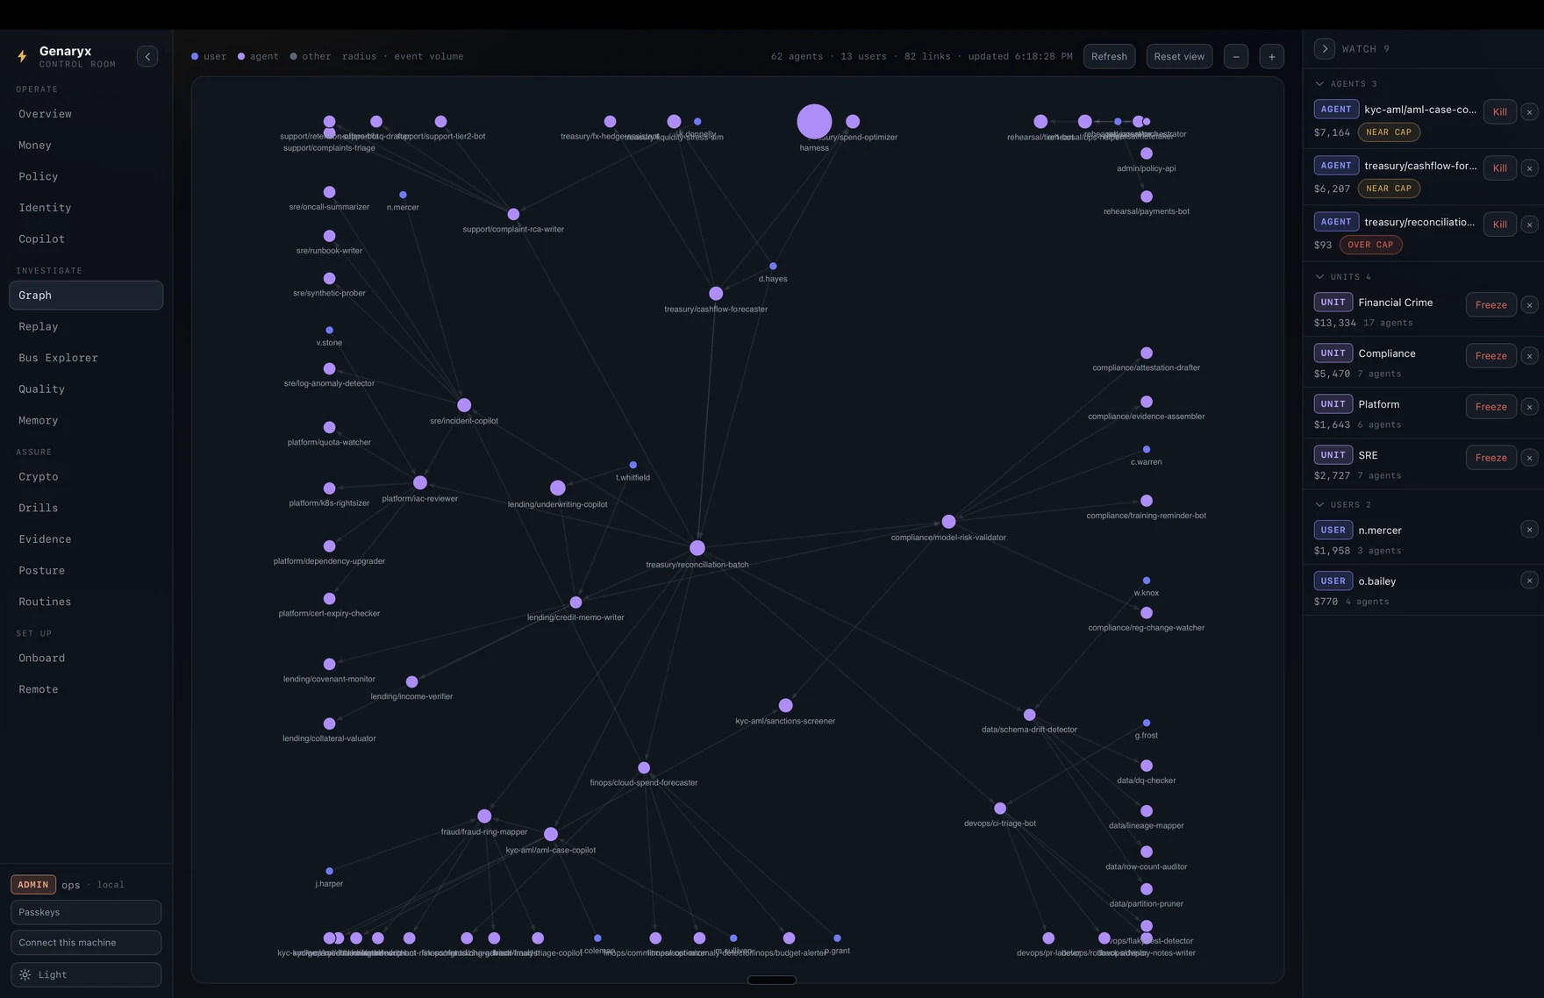Select platform/iac-reviewer node

(x=420, y=482)
